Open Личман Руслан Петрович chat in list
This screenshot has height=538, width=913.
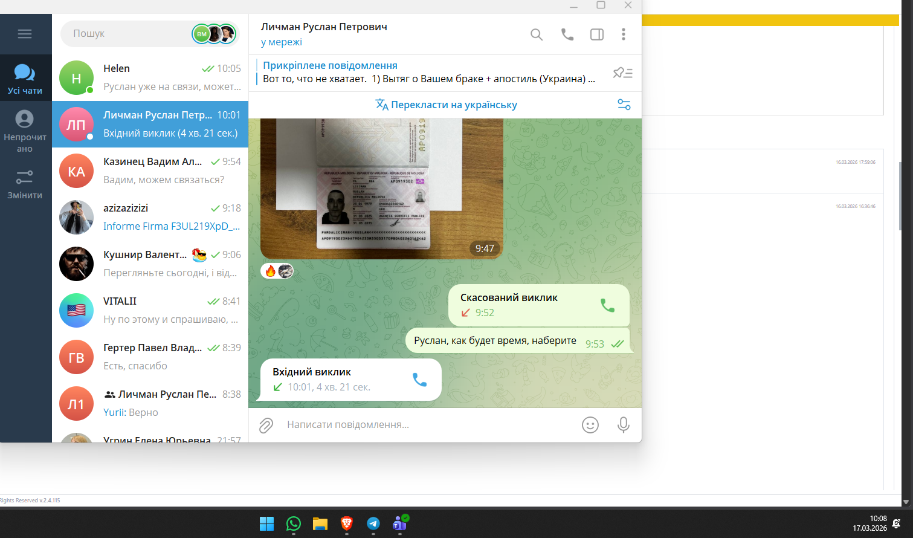coord(150,125)
